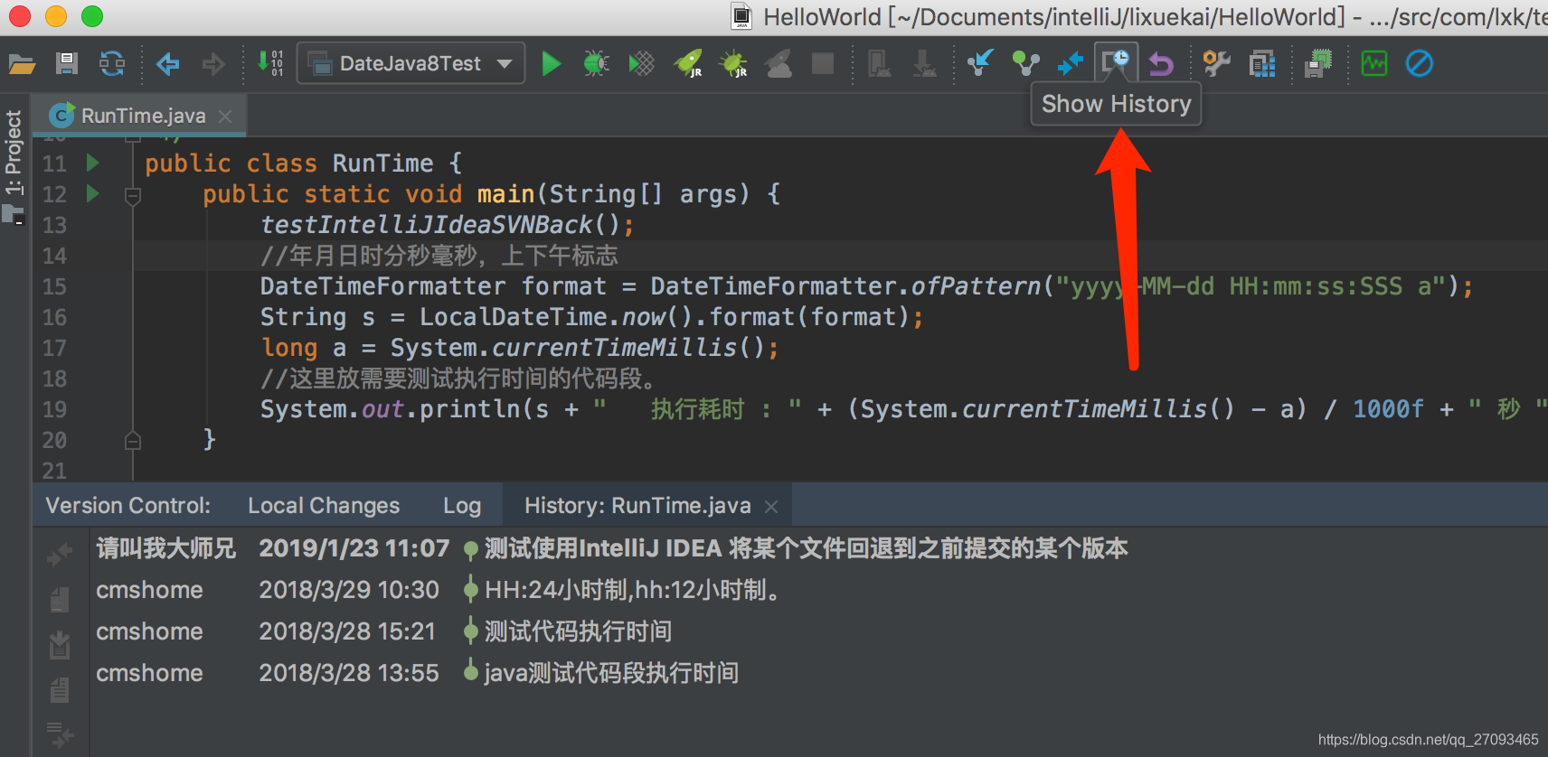Select the 2018/3/28 13:55 revision row
This screenshot has width=1548, height=757.
pyautogui.click(x=818, y=673)
